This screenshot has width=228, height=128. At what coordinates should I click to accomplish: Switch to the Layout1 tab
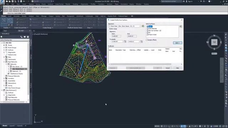coord(12,126)
